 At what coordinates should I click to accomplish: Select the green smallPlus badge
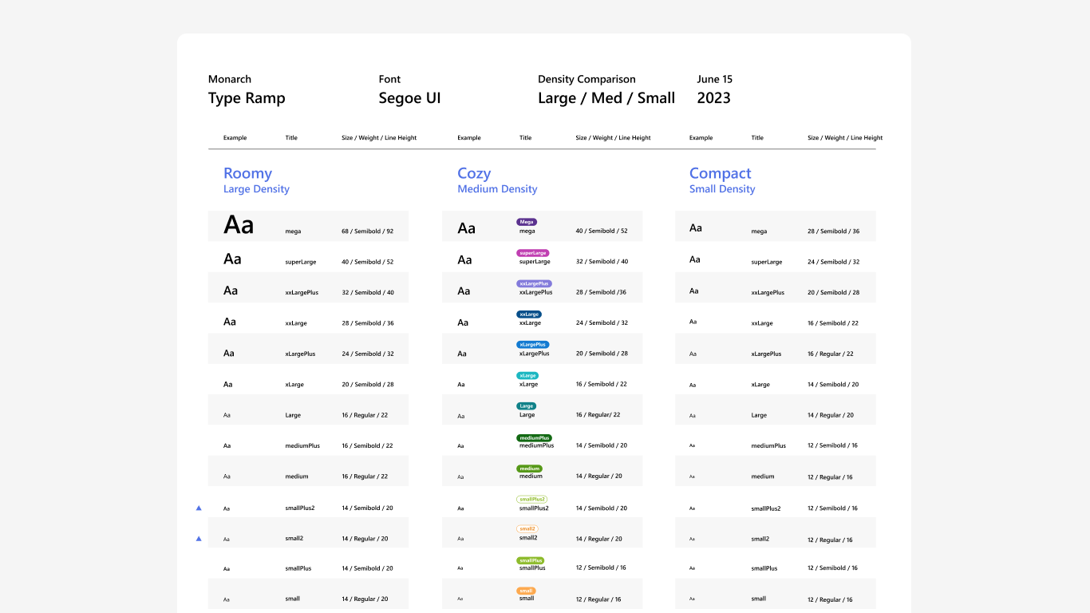pos(531,560)
